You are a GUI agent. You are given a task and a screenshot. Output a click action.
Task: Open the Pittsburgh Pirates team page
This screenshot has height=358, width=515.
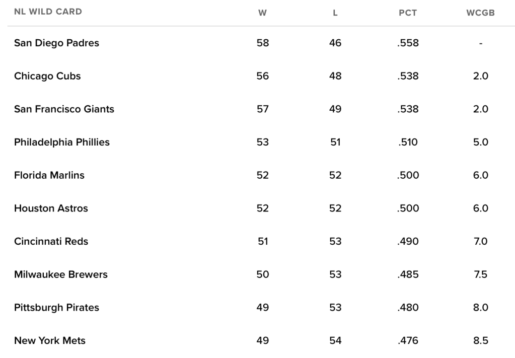click(56, 308)
